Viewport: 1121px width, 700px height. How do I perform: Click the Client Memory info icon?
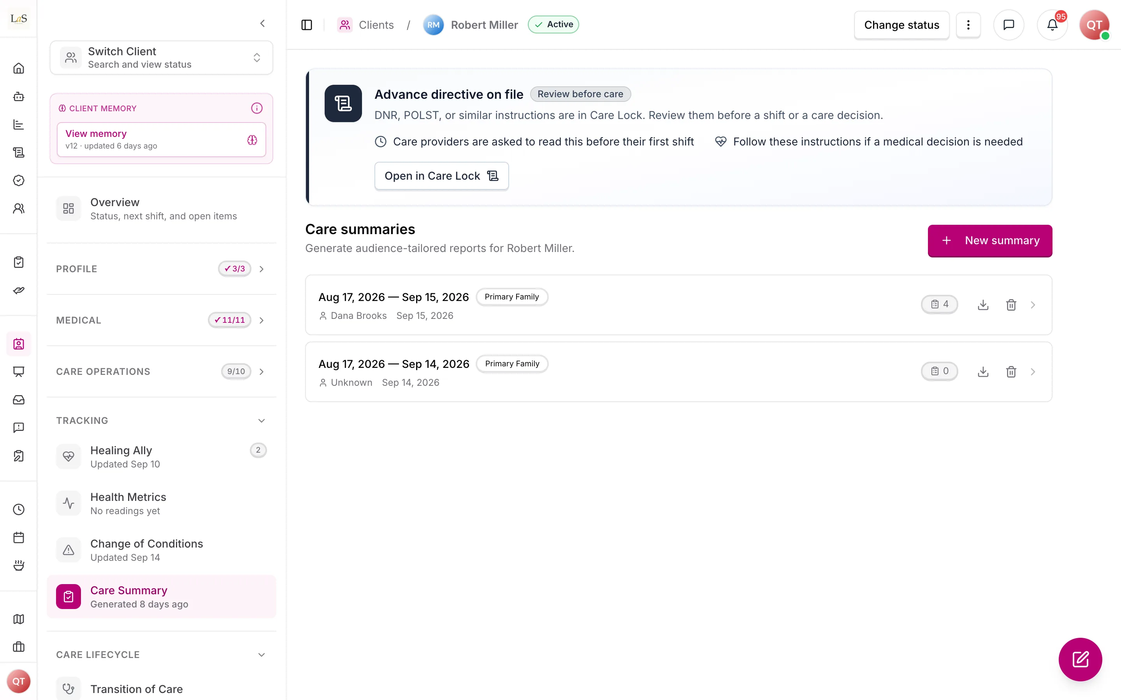pyautogui.click(x=257, y=108)
